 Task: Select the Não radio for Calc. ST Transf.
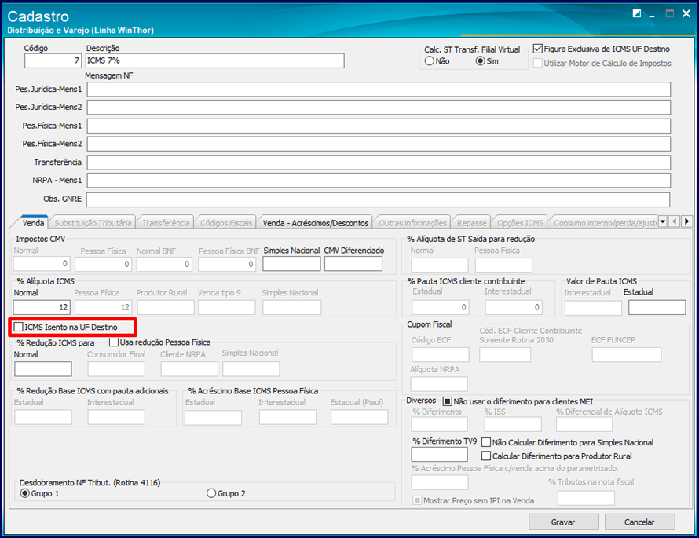point(430,61)
